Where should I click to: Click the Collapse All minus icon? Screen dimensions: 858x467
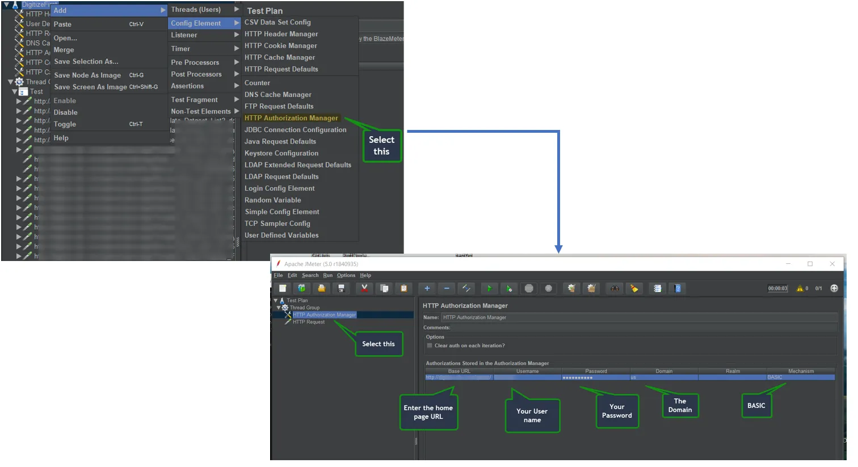pos(447,288)
